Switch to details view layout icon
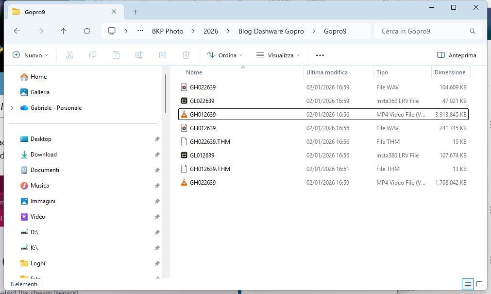The image size is (491, 294). point(468,284)
